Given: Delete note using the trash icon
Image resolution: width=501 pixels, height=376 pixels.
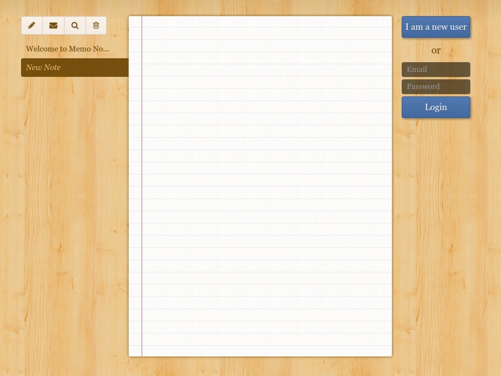Looking at the screenshot, I should pyautogui.click(x=96, y=25).
